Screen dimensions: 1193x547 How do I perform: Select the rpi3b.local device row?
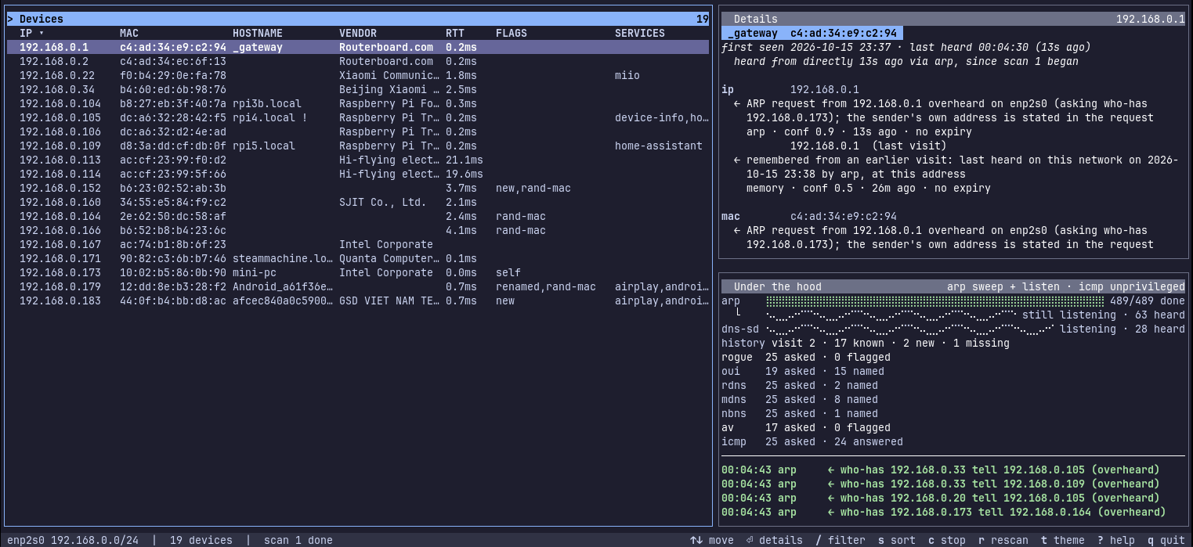pyautogui.click(x=358, y=104)
